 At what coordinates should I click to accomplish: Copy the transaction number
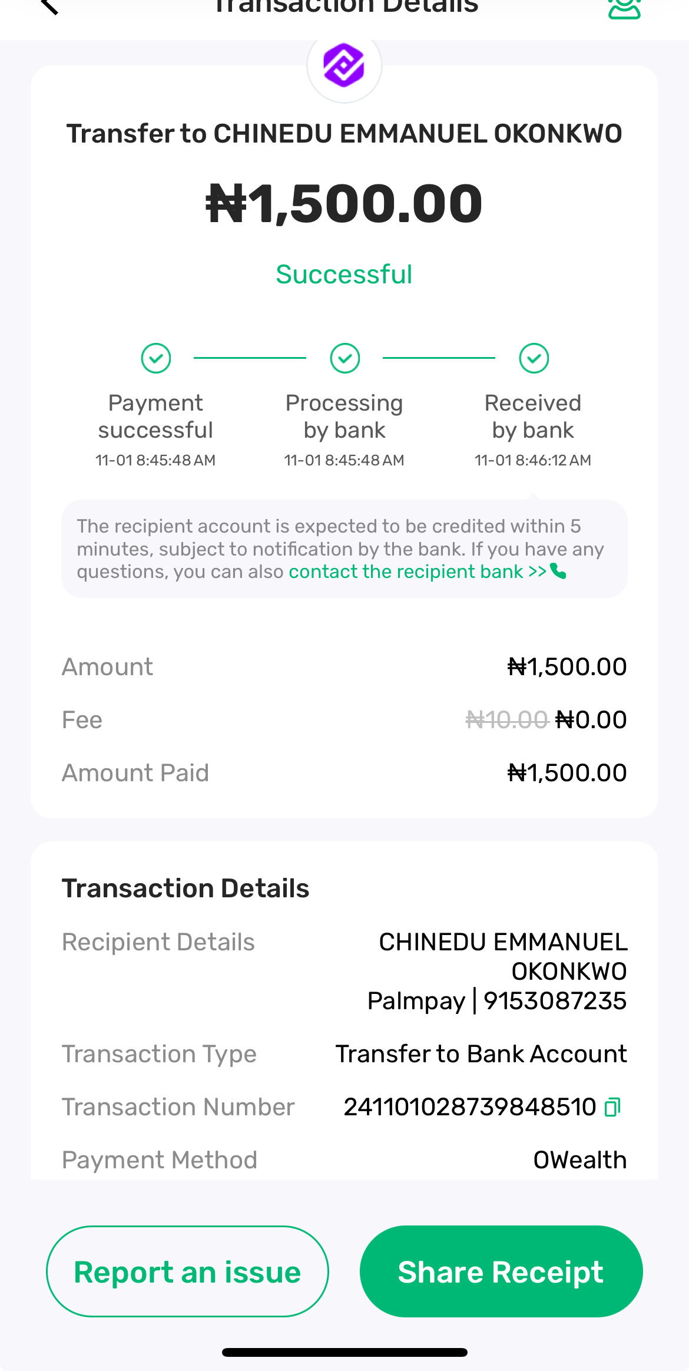(612, 1107)
